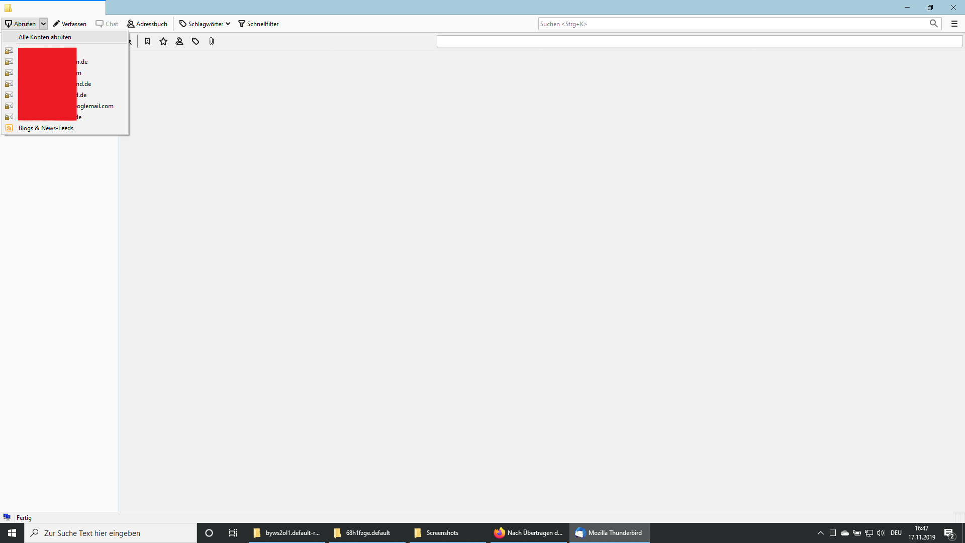The width and height of the screenshot is (965, 543).
Task: Click Verfassen to compose a message
Action: pyautogui.click(x=70, y=24)
